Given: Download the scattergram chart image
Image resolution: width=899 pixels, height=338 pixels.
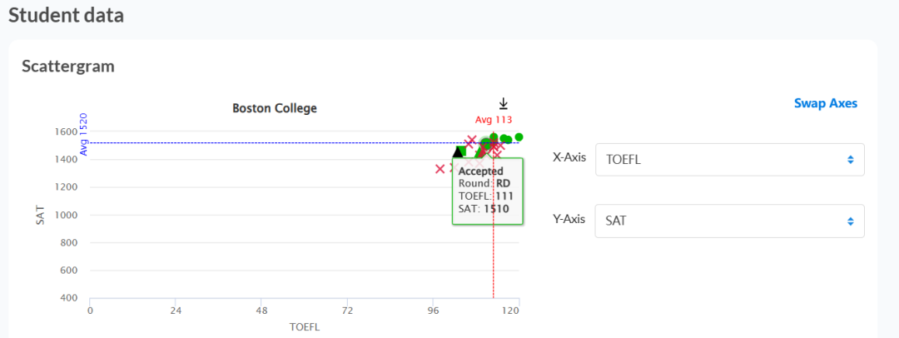Looking at the screenshot, I should [x=504, y=103].
